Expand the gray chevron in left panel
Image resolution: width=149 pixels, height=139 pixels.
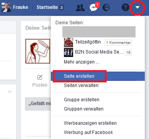pos(10,92)
